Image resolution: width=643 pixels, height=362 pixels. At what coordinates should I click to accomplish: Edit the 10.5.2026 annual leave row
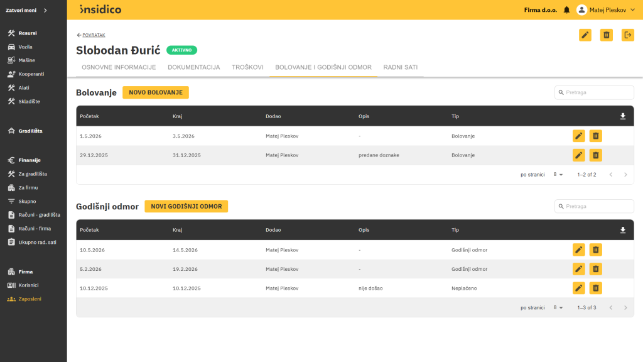pos(578,250)
